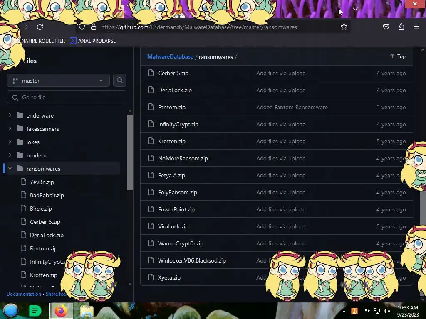Jump to Top of the page
The image size is (426, 319).
(x=398, y=56)
